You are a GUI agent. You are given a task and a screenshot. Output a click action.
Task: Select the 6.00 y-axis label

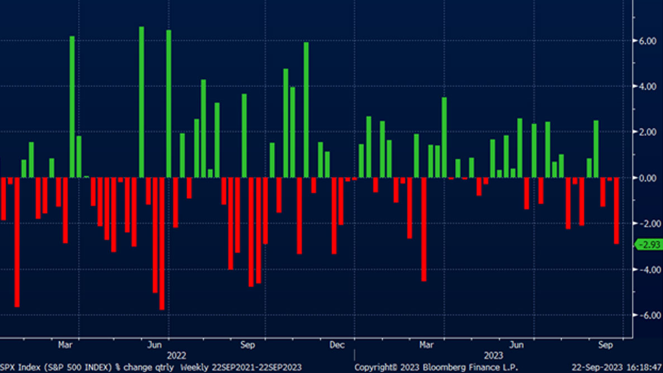(x=648, y=41)
